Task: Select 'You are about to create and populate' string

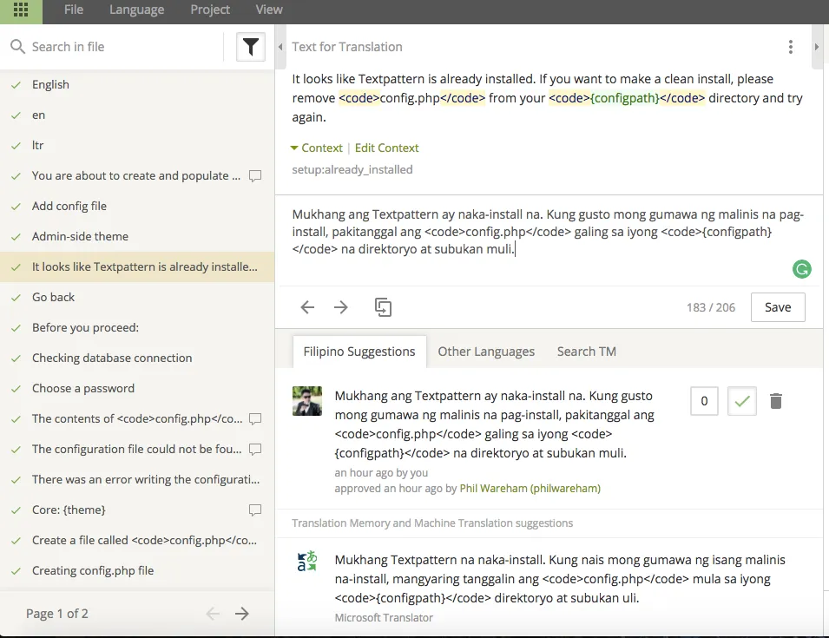Action: coord(137,175)
